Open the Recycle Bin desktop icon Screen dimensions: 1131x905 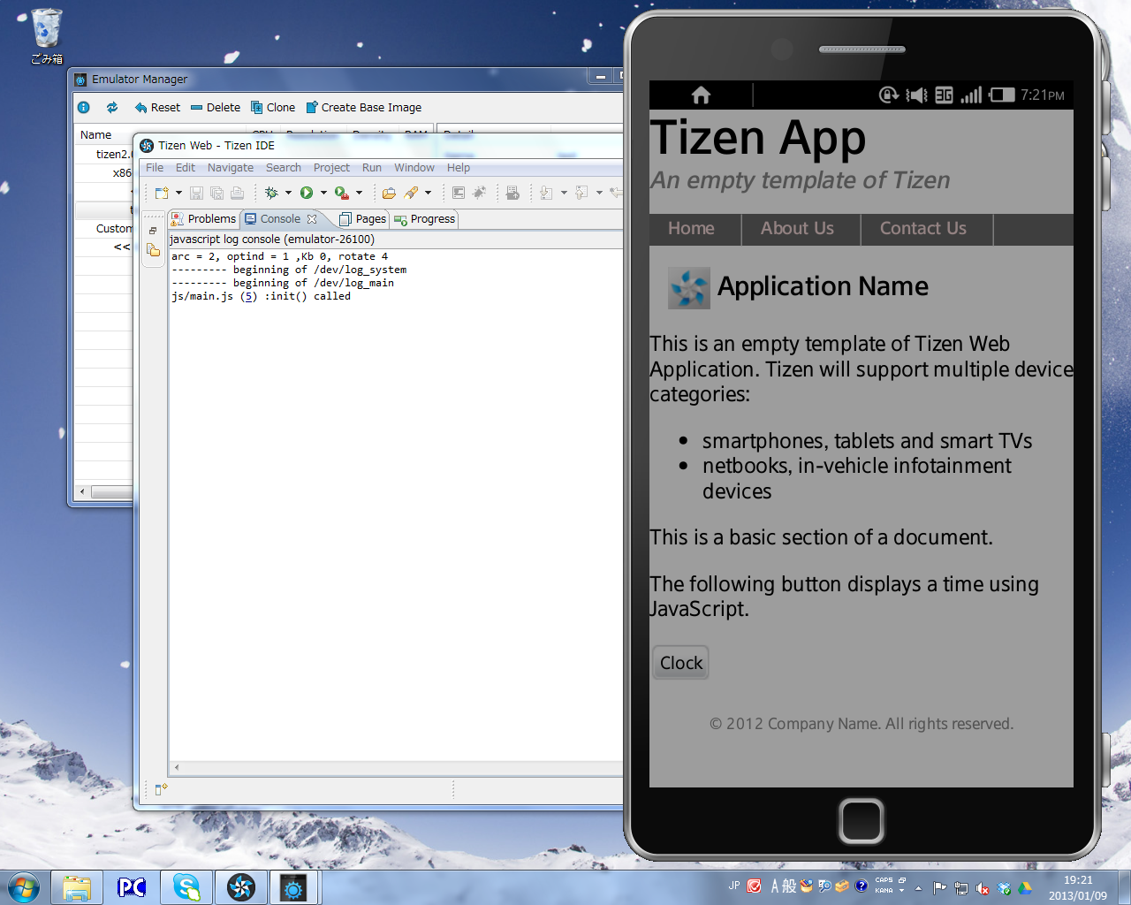tap(47, 36)
